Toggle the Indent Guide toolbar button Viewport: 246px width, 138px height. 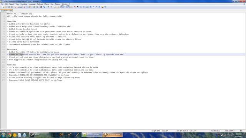tap(68, 7)
